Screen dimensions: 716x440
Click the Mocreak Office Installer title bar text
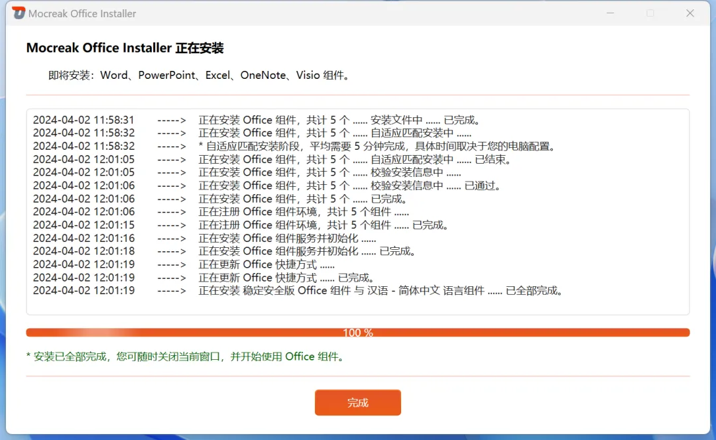click(x=82, y=14)
